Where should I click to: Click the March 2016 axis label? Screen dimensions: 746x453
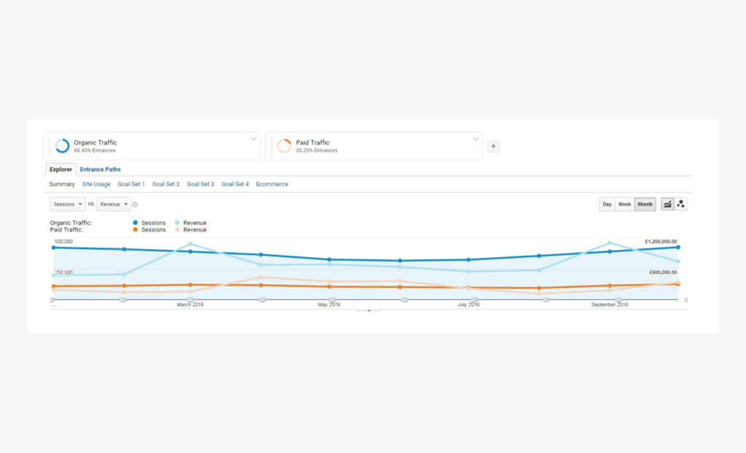(x=190, y=305)
